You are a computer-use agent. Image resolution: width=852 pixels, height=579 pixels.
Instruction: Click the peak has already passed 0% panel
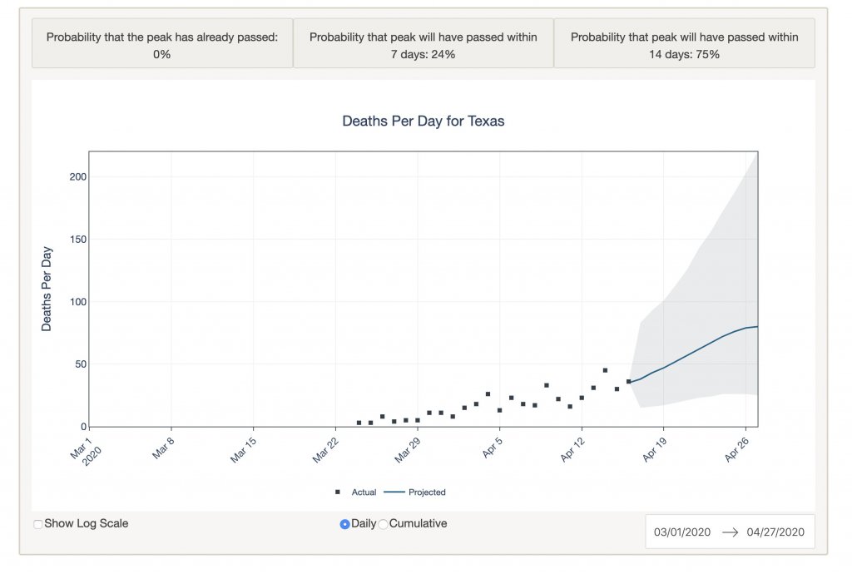click(x=162, y=45)
